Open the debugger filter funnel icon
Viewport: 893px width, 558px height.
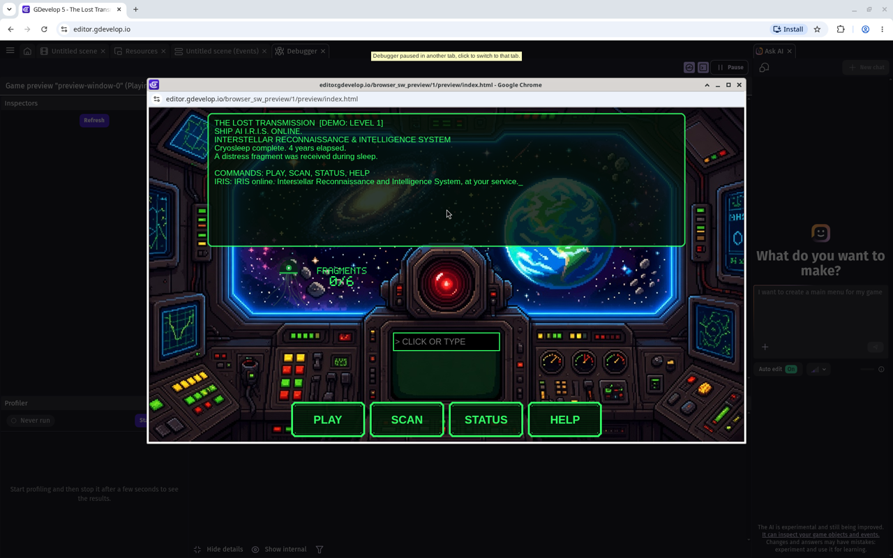320,550
